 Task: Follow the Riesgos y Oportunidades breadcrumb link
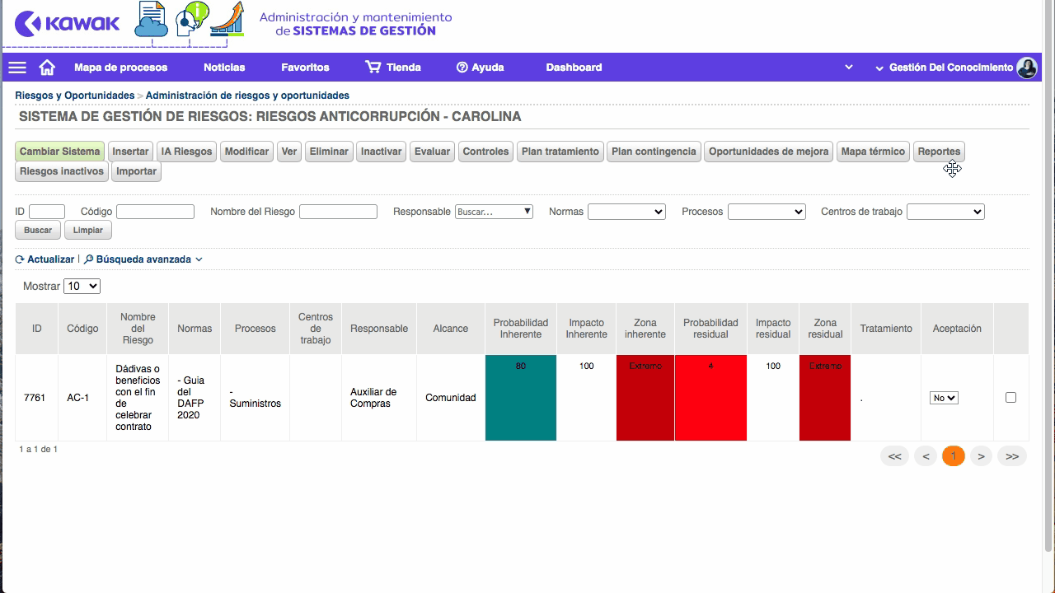(74, 96)
